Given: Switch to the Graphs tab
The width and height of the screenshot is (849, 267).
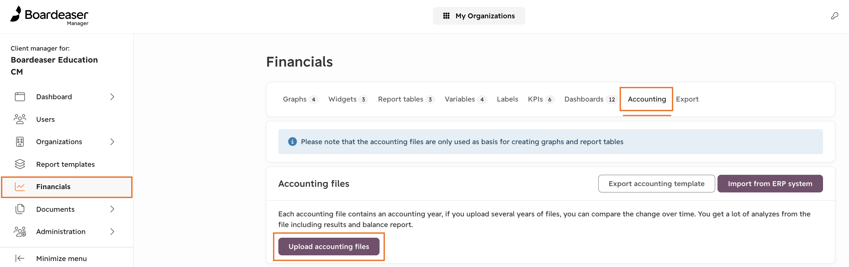Looking at the screenshot, I should 301,99.
